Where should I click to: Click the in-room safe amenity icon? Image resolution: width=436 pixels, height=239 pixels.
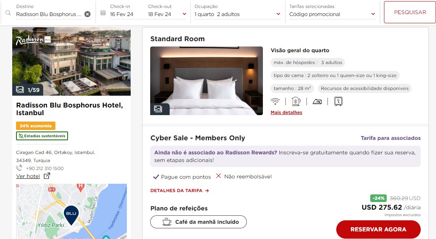(x=338, y=101)
